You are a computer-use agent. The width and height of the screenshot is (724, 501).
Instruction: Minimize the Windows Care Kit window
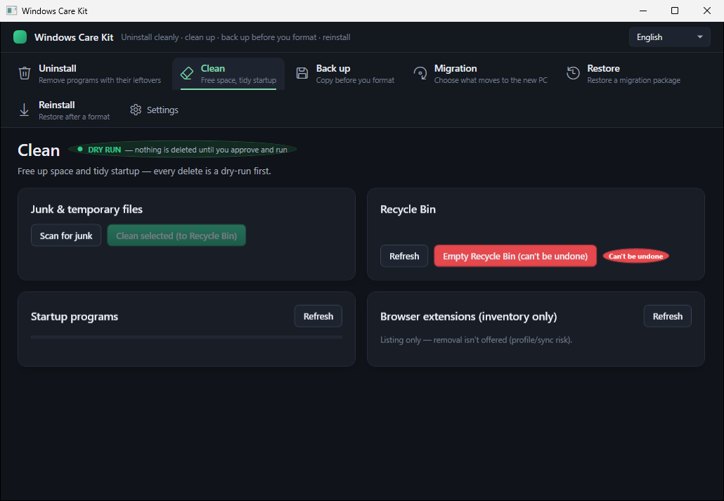click(642, 11)
